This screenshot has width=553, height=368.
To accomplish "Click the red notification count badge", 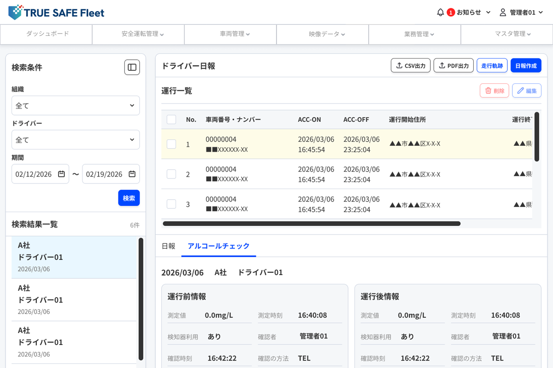I will (451, 12).
